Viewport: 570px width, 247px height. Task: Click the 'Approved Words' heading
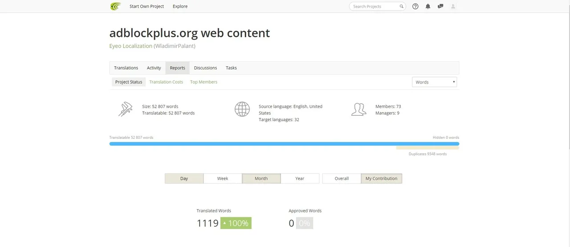305,211
